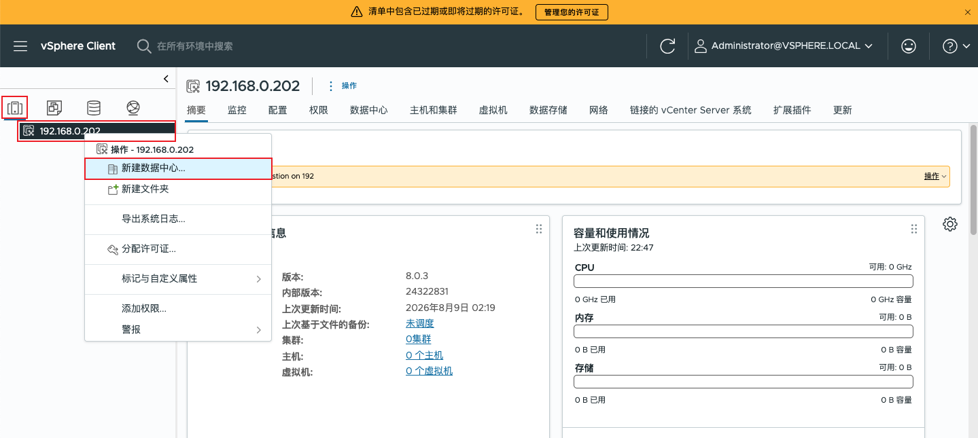Click the 容量和使用情况 heading

(x=612, y=233)
